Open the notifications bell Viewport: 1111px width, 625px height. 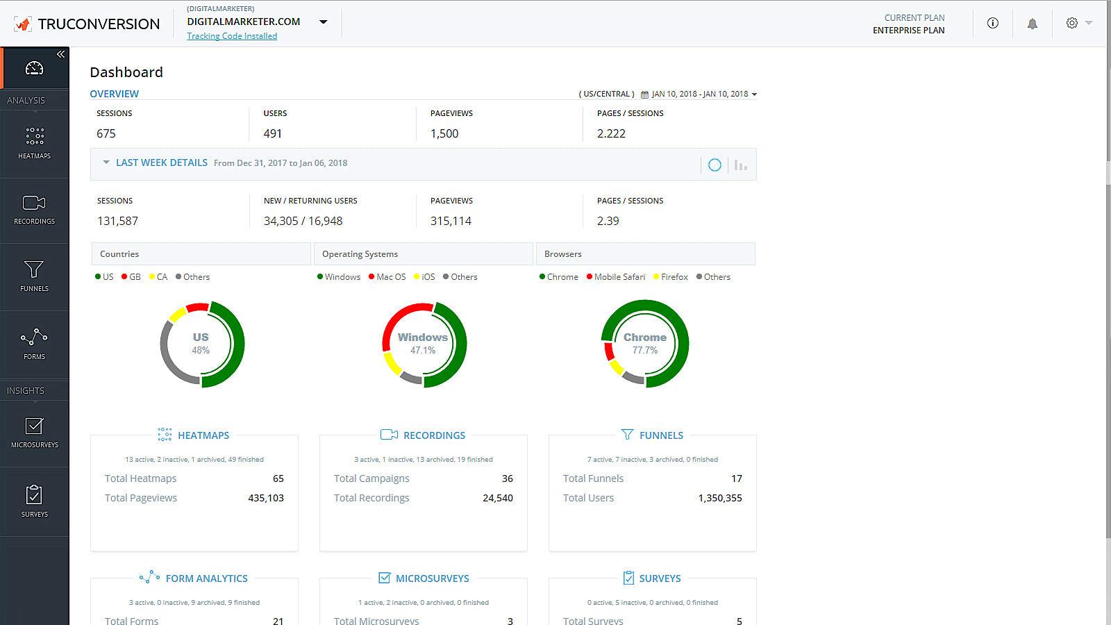1033,23
